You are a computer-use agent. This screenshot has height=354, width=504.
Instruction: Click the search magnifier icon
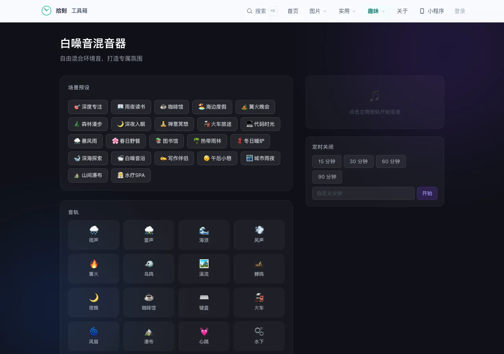coord(250,11)
